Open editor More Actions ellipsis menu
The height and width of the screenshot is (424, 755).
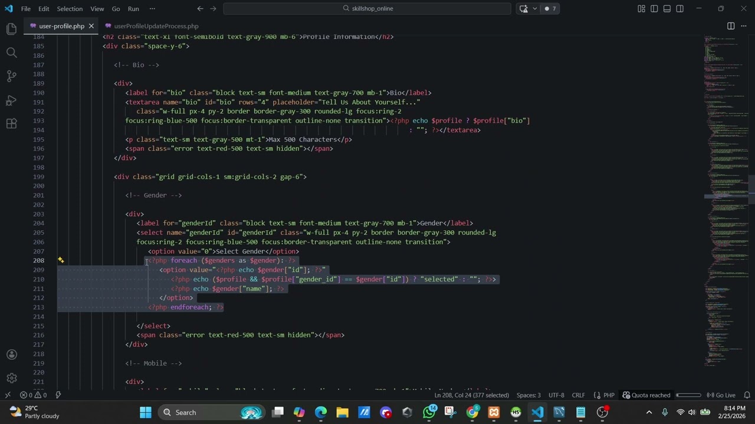coord(744,26)
